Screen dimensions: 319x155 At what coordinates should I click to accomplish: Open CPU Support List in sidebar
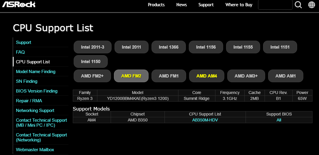click(33, 62)
